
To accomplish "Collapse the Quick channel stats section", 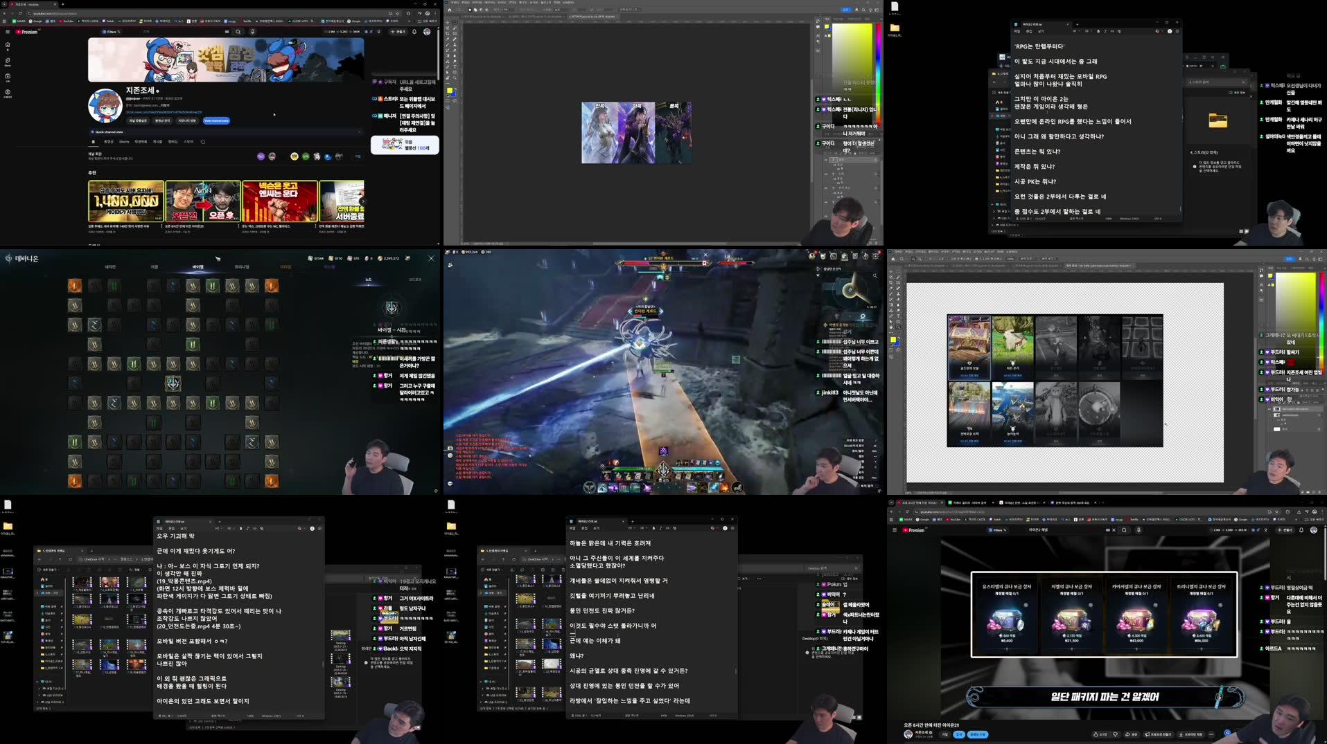I will 358,131.
